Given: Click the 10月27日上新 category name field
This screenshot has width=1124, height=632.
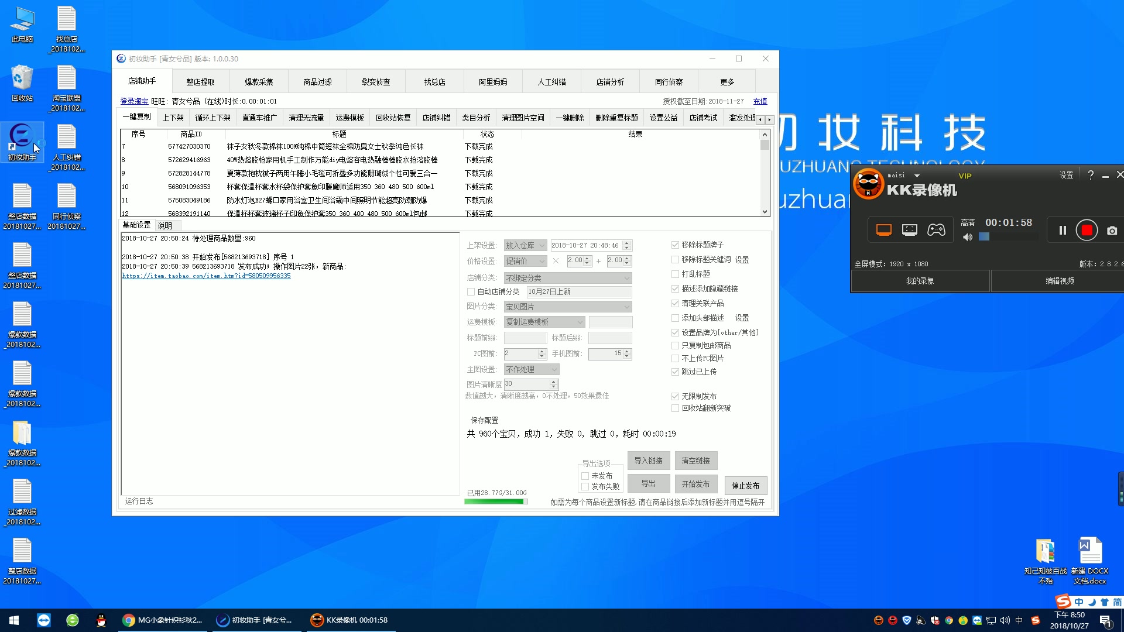Looking at the screenshot, I should coord(579,291).
